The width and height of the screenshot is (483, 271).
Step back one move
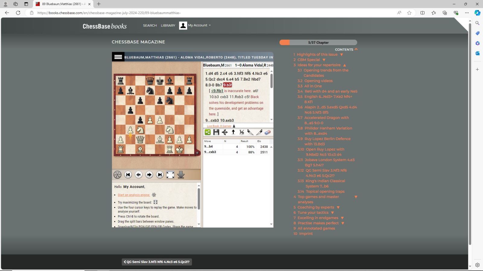(x=139, y=175)
